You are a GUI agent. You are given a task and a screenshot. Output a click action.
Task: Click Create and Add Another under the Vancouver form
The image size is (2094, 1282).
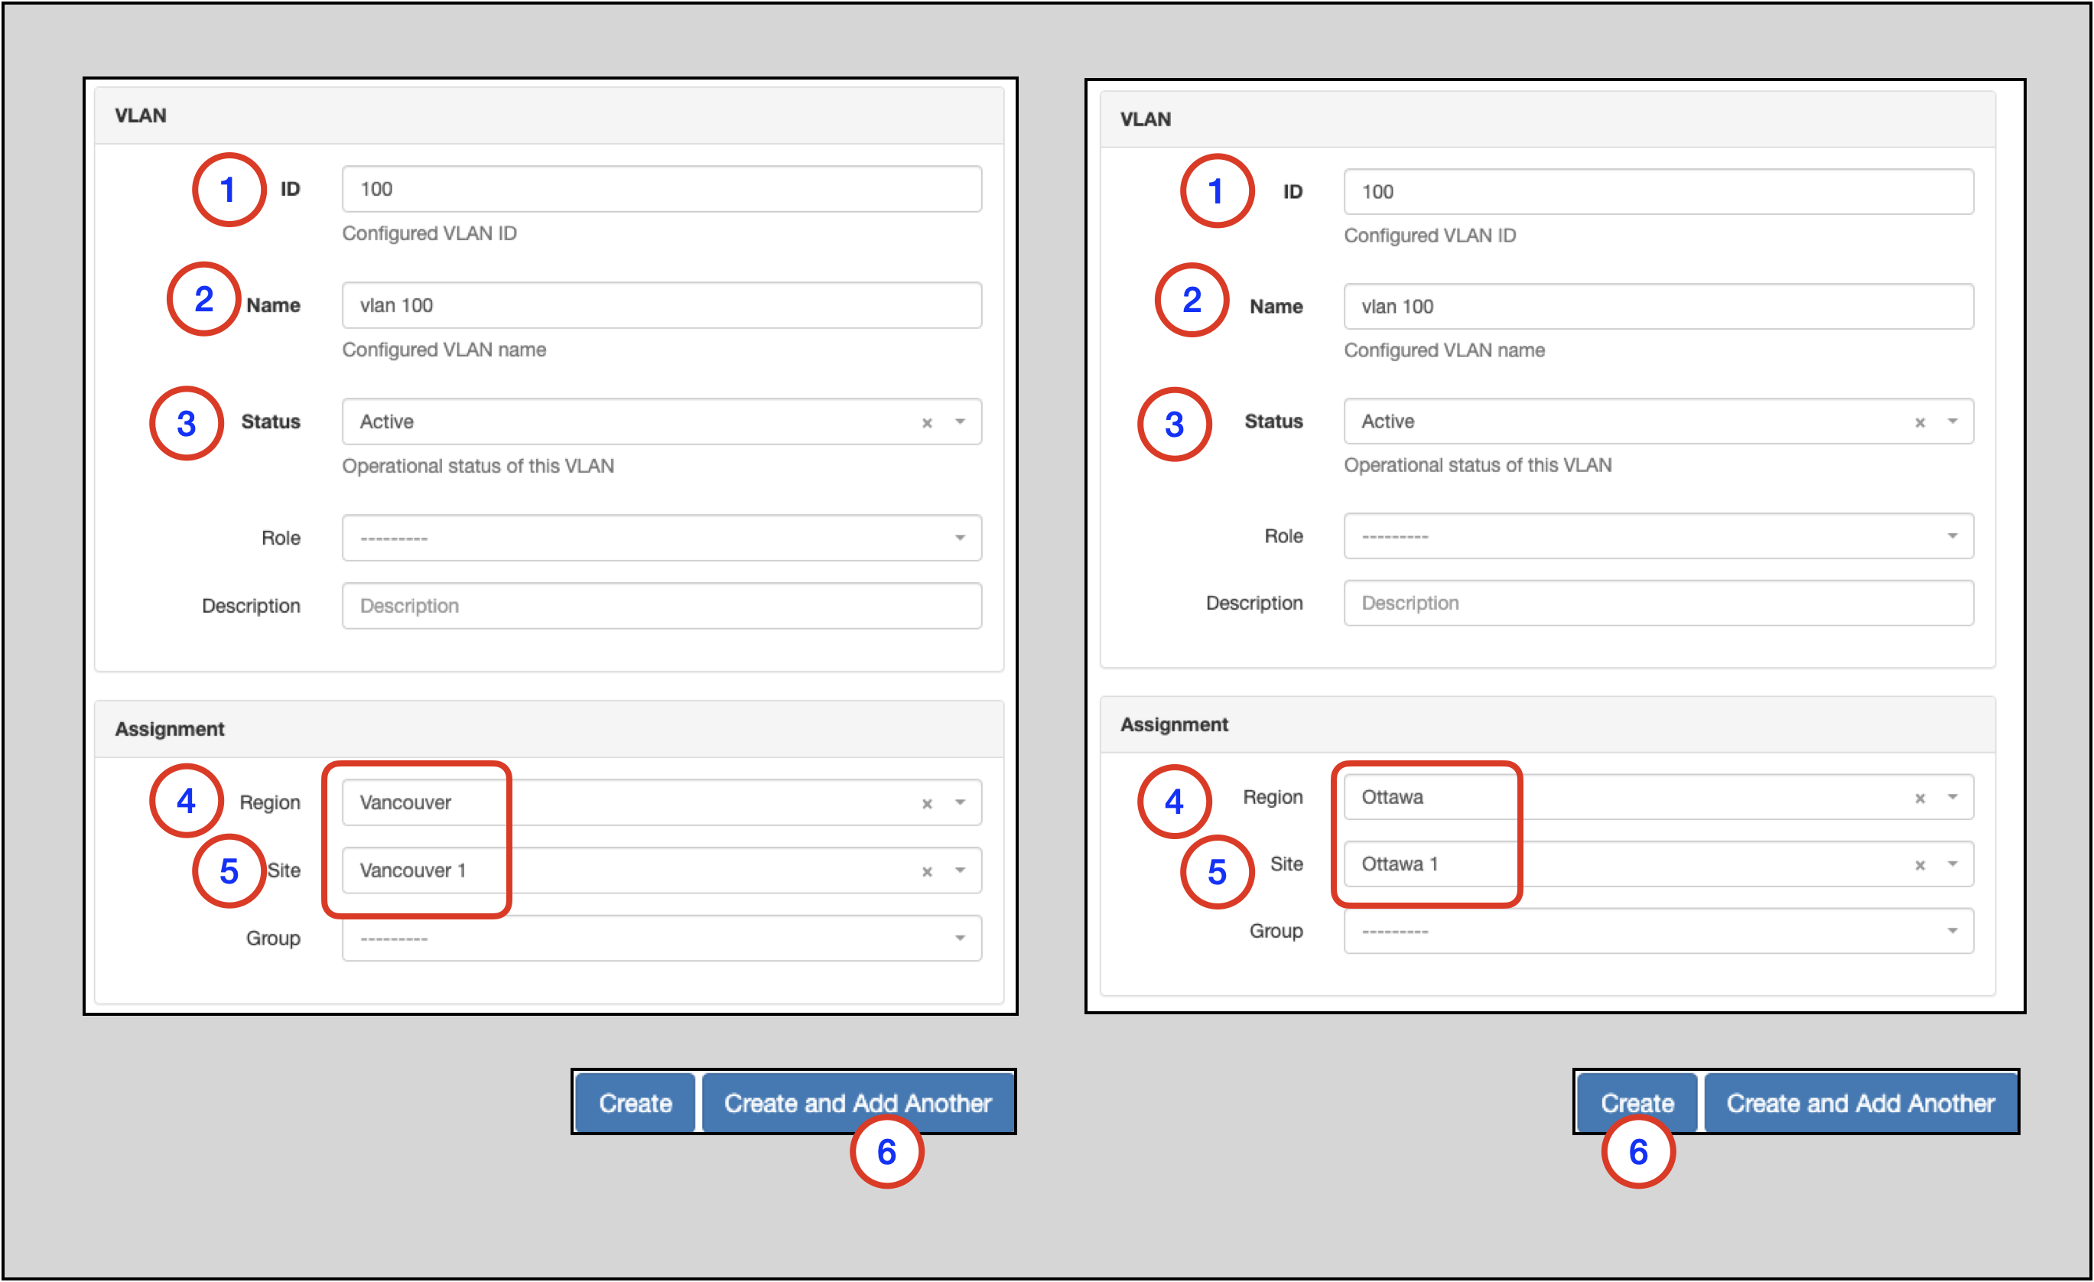point(857,1102)
